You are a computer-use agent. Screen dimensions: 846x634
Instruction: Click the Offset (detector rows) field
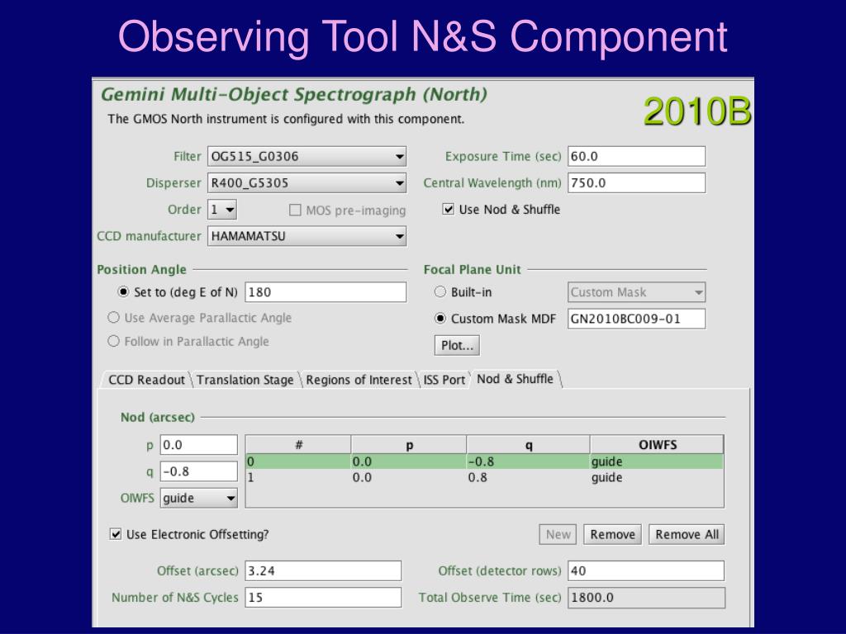click(x=646, y=571)
